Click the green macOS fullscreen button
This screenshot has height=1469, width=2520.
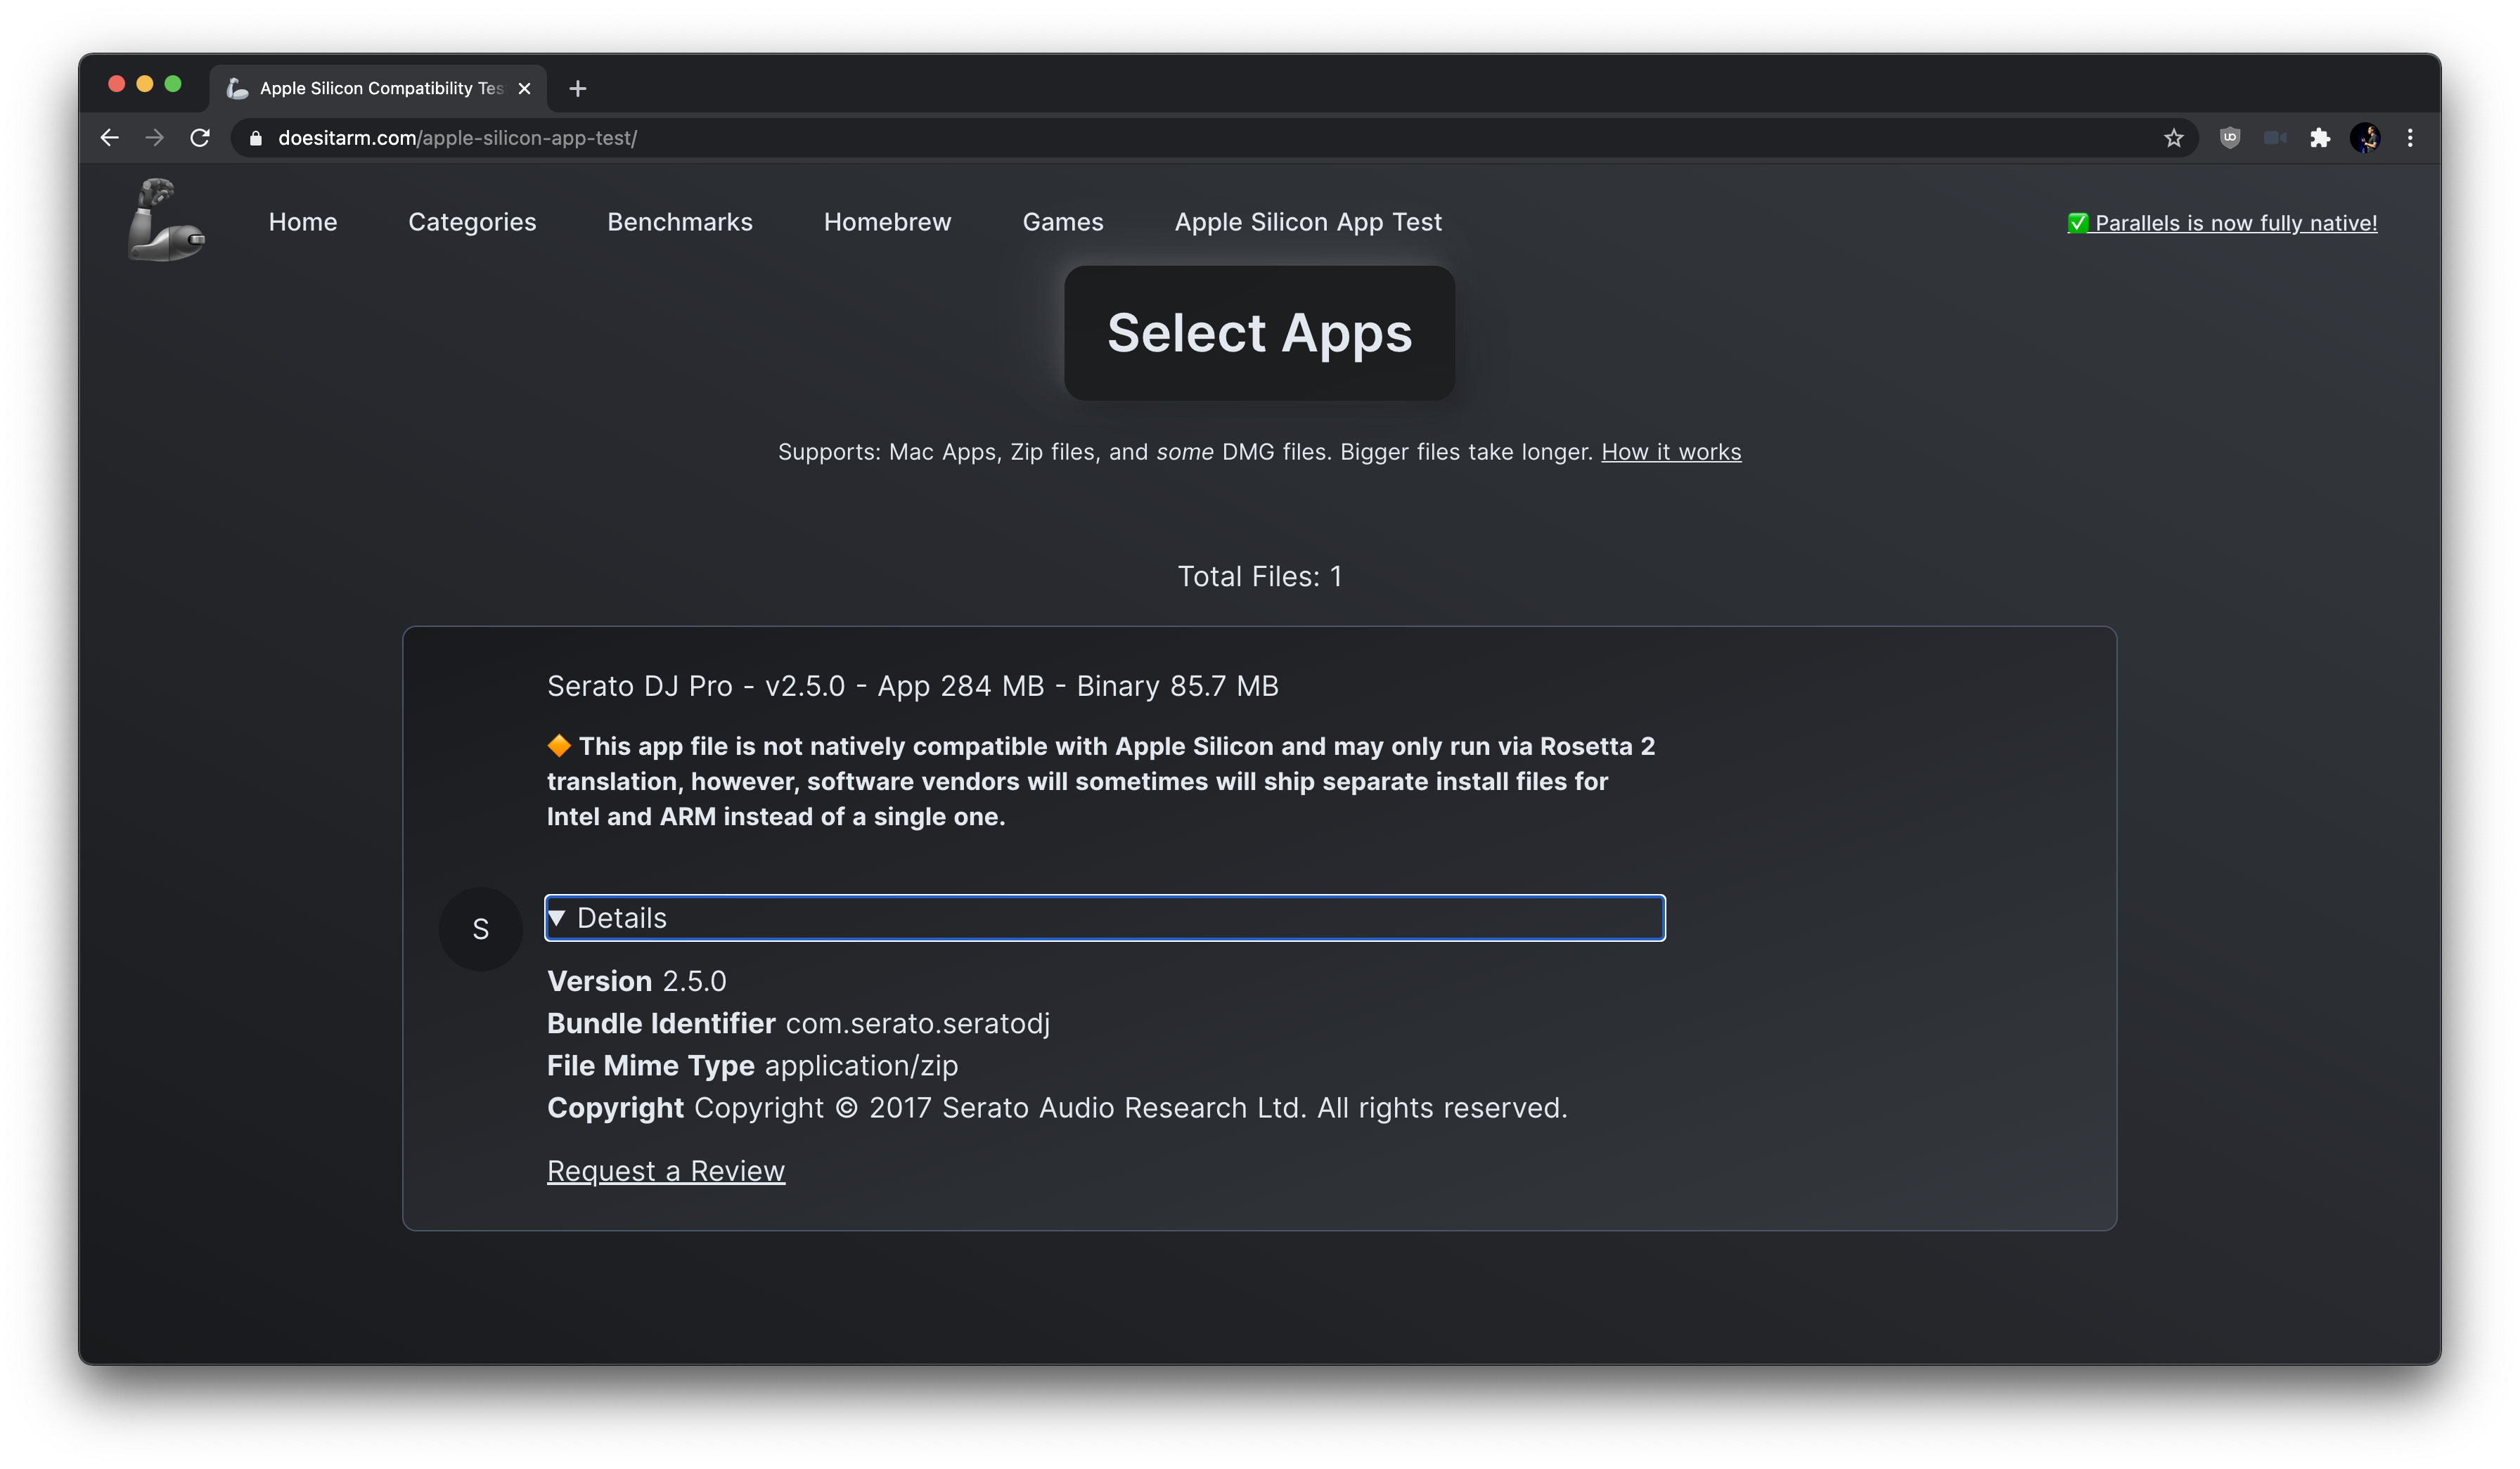(x=173, y=84)
